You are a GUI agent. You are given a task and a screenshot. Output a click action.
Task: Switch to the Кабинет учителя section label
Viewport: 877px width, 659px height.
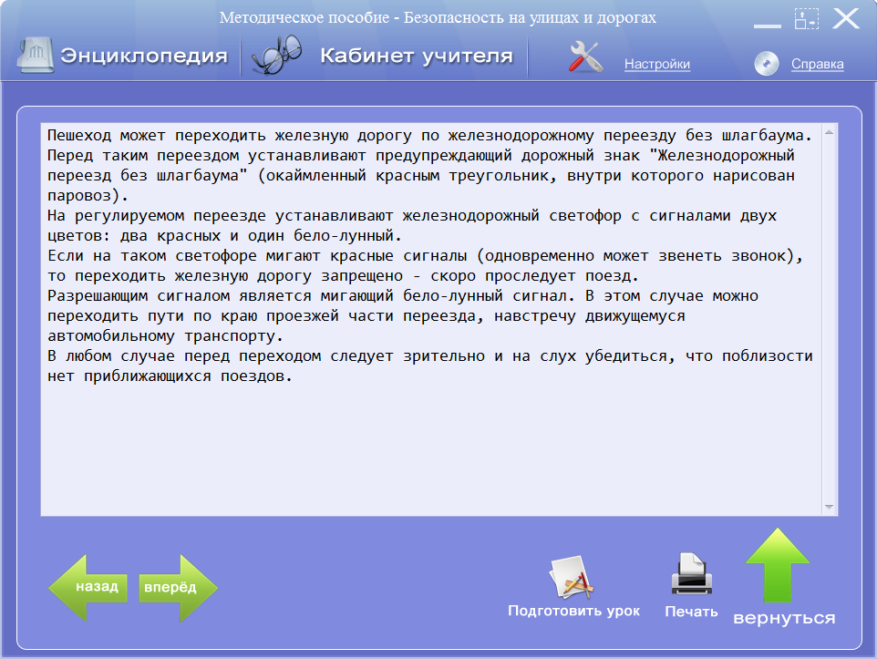(417, 57)
